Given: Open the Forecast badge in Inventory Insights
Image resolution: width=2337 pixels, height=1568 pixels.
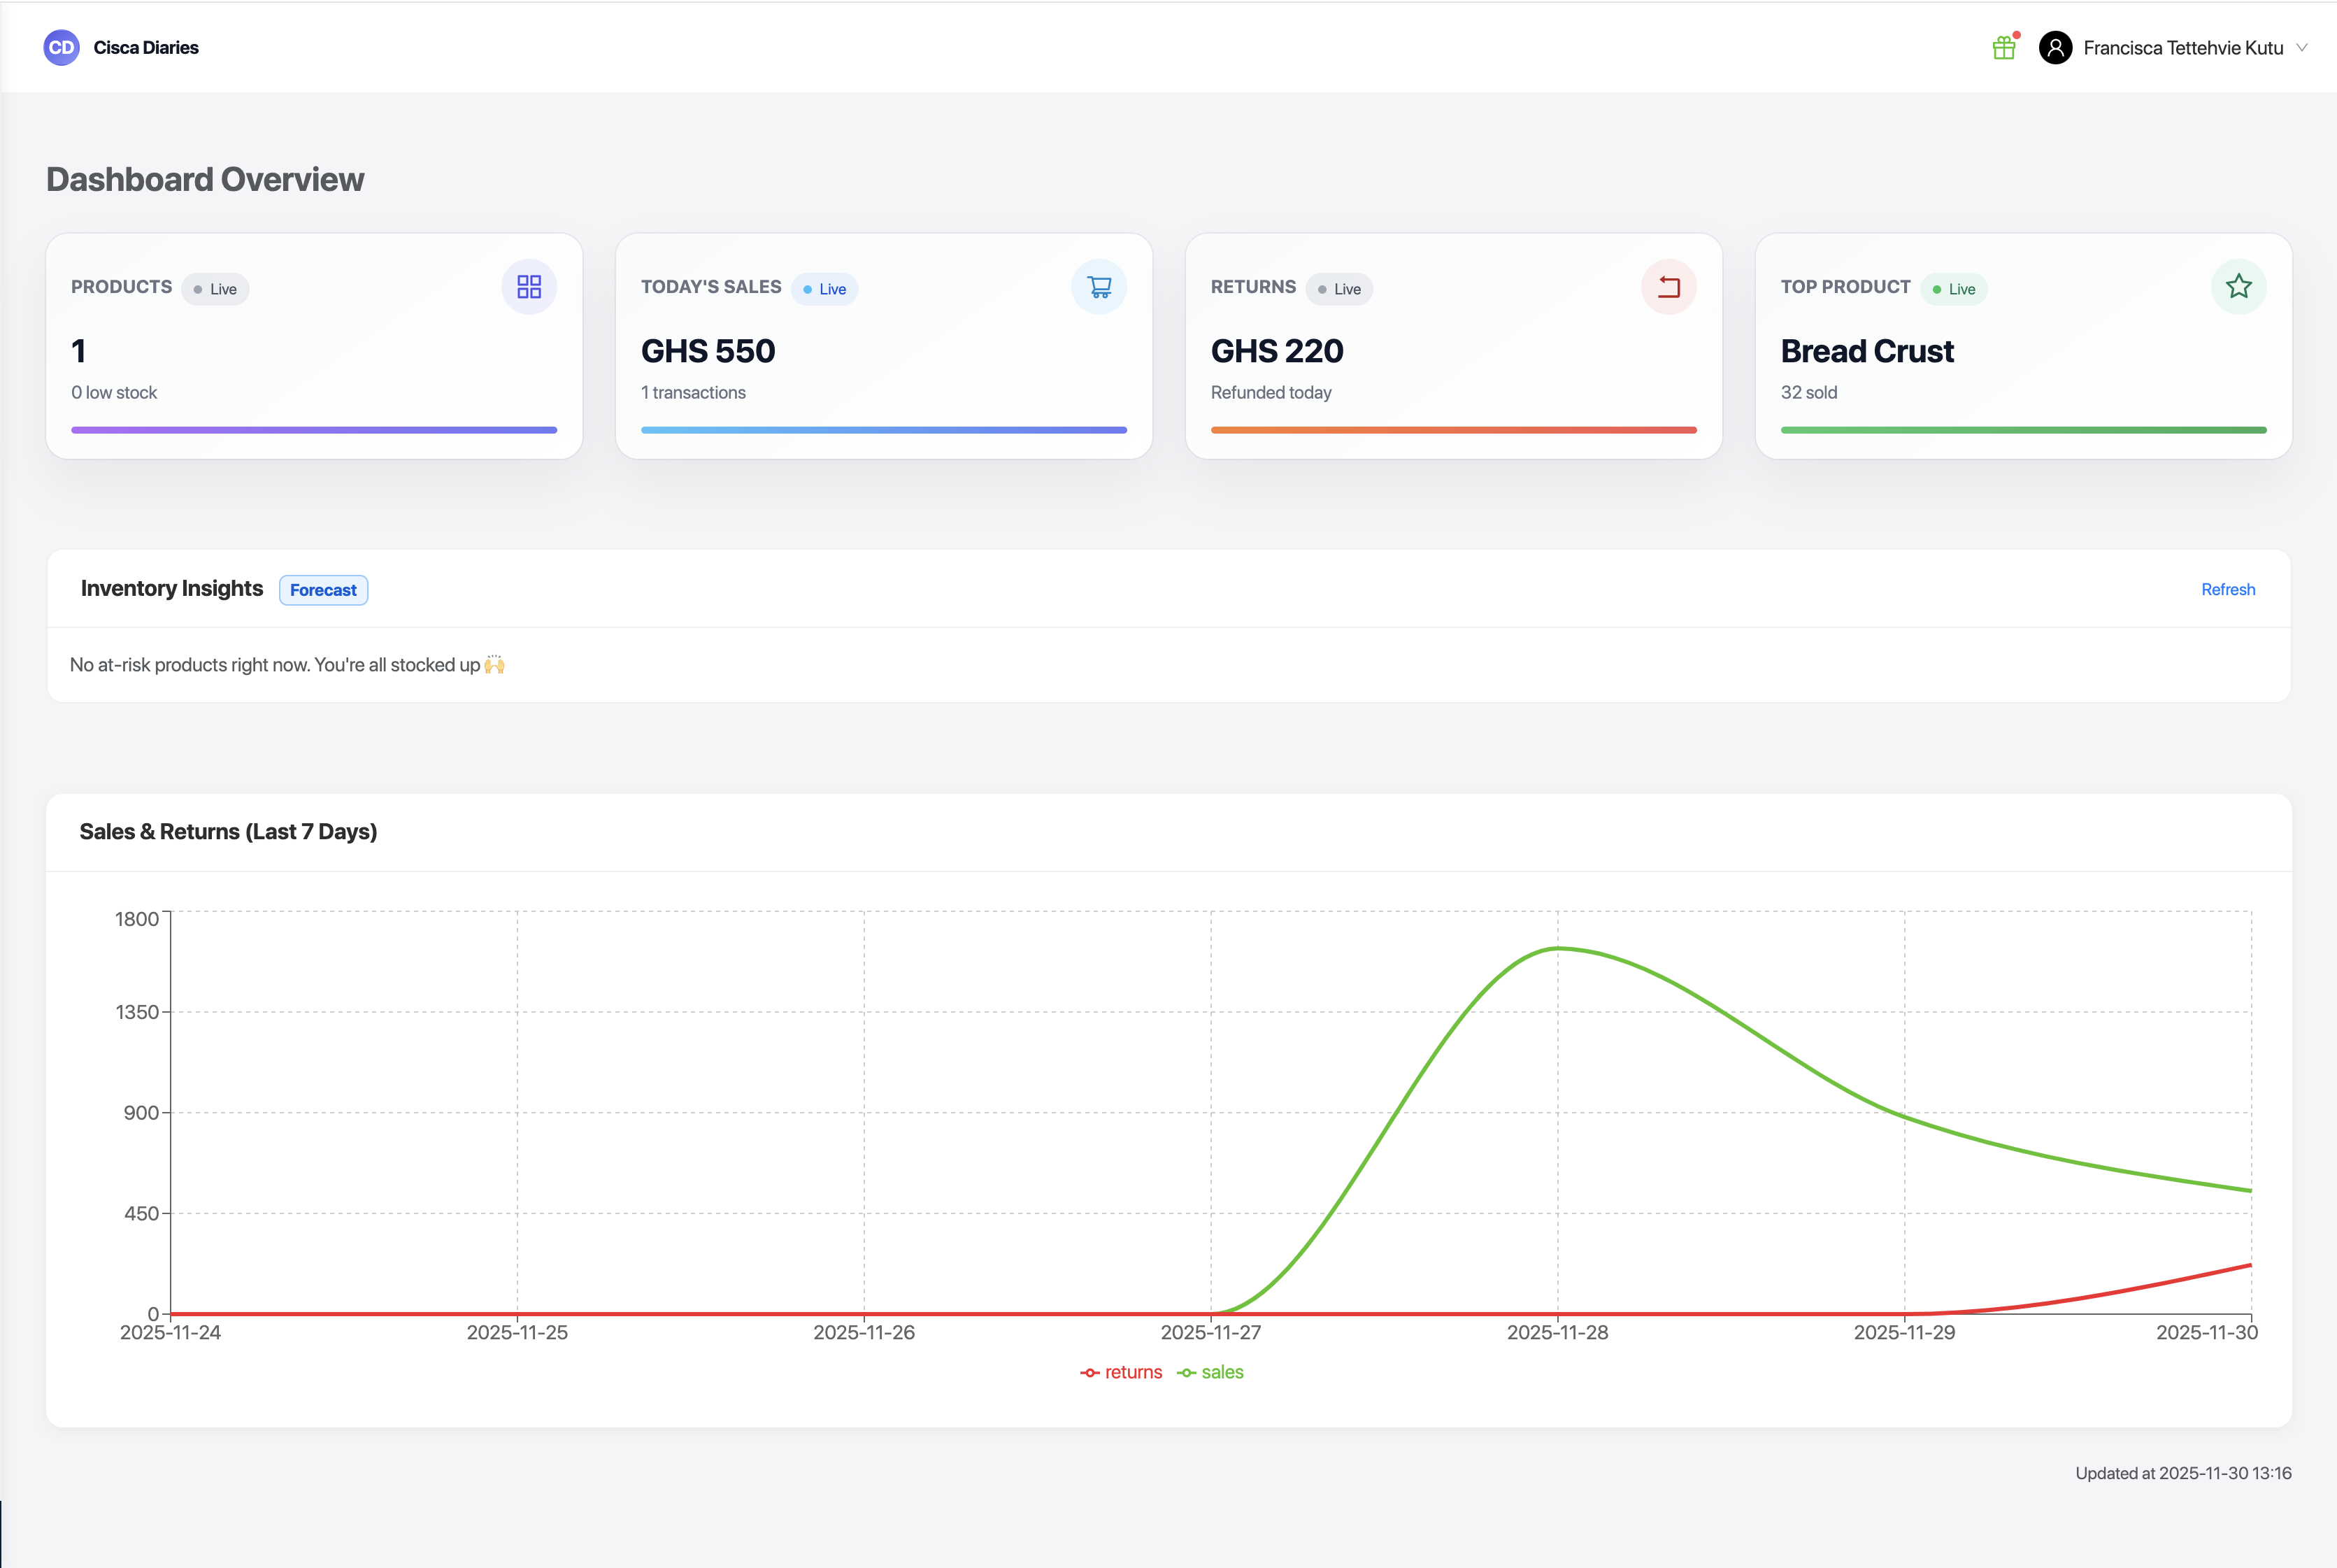Looking at the screenshot, I should click(x=323, y=590).
